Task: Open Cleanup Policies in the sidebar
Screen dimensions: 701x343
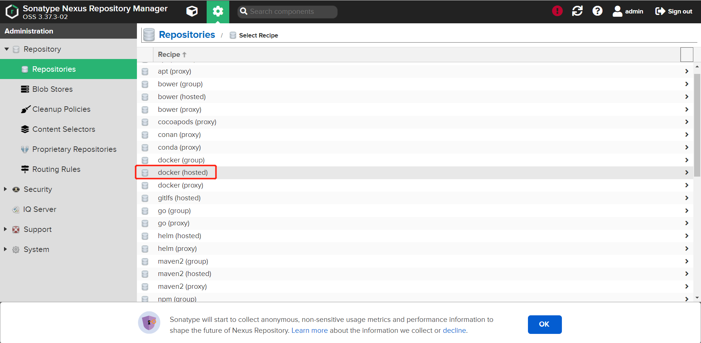Action: (68, 109)
